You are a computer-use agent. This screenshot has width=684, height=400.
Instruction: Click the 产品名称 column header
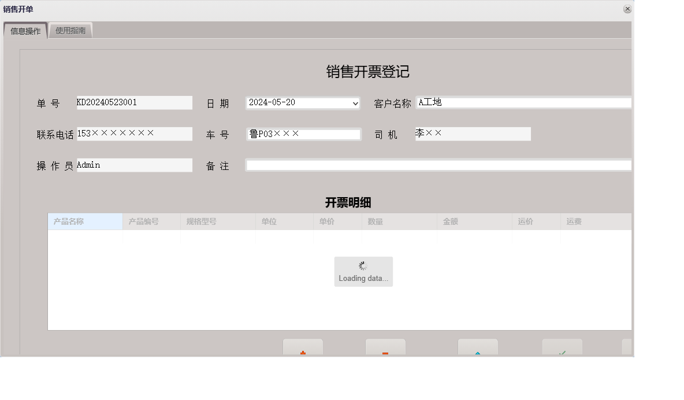[85, 221]
